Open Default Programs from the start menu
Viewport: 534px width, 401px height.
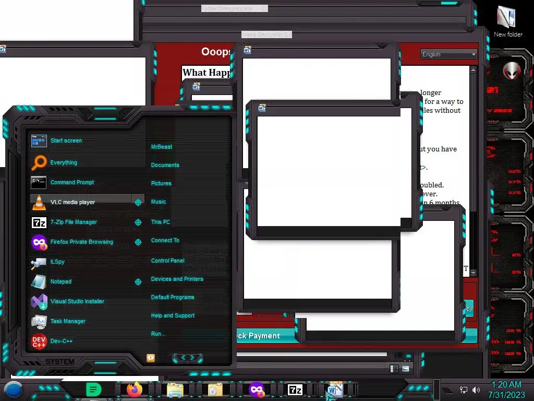pos(173,297)
